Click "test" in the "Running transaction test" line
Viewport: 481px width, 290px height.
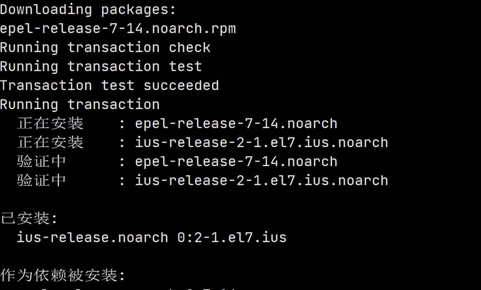tap(185, 66)
